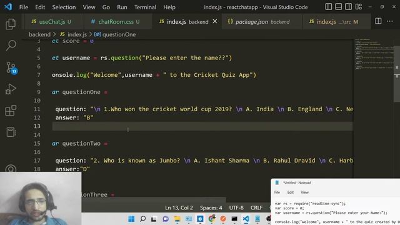
Task: Change file encoding via UTF-8
Action: 236,208
